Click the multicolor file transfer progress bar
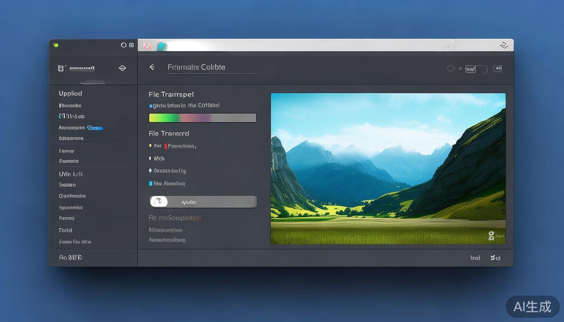 coord(202,118)
